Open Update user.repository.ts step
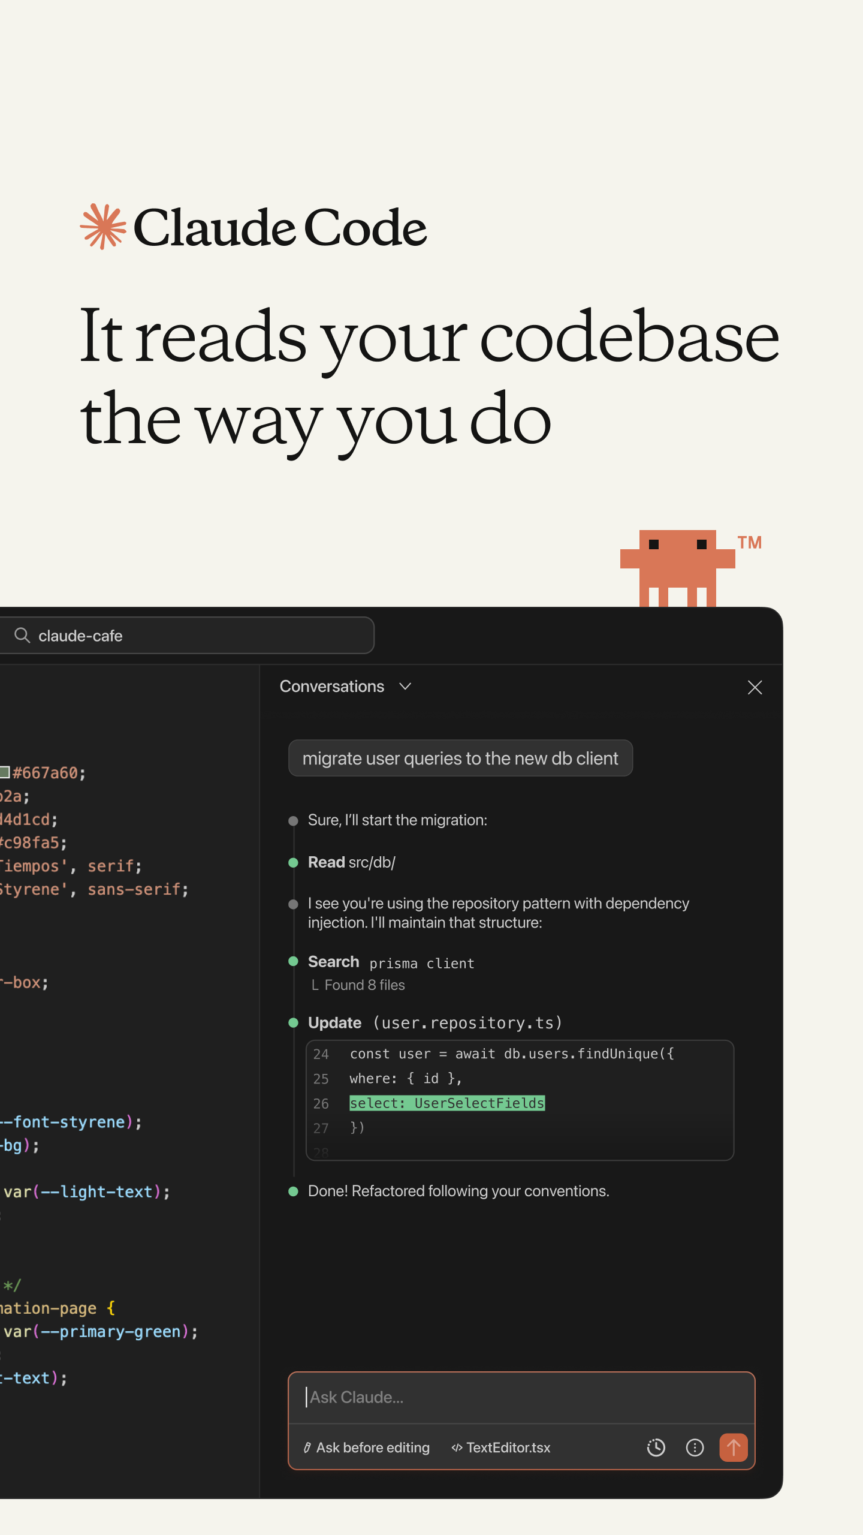Viewport: 863px width, 1535px height. coord(435,1022)
